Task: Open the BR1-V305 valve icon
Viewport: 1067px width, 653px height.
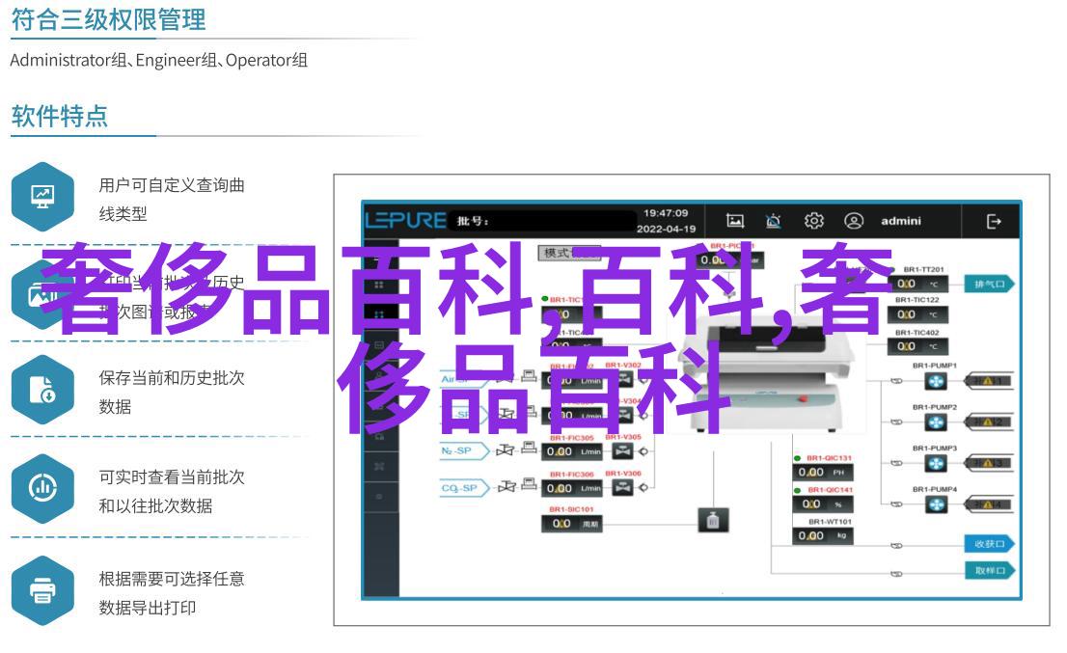Action: tap(623, 451)
